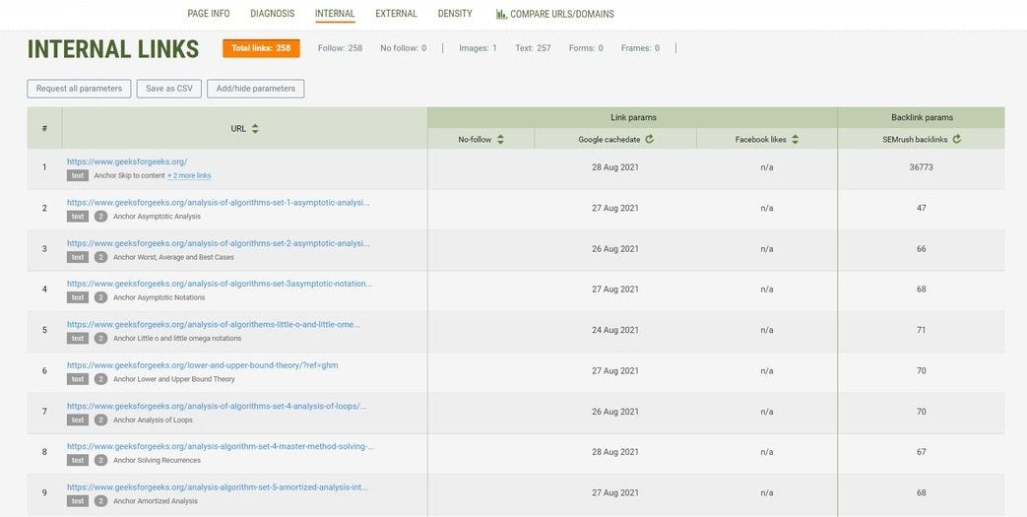Open the Density tab
The height and width of the screenshot is (517, 1027).
click(455, 14)
